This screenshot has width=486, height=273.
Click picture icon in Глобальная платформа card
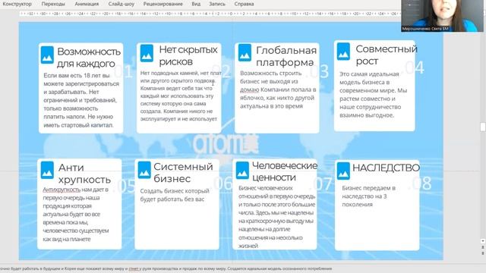click(x=245, y=52)
